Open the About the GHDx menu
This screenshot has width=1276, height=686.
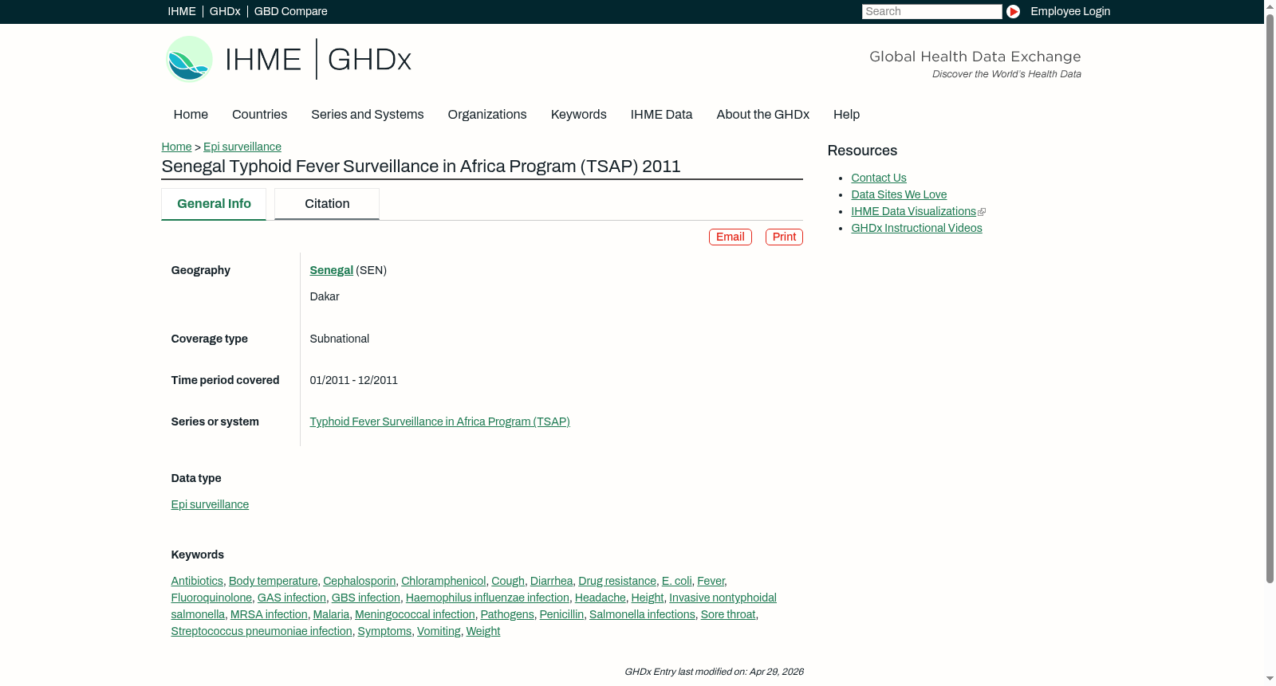coord(763,115)
